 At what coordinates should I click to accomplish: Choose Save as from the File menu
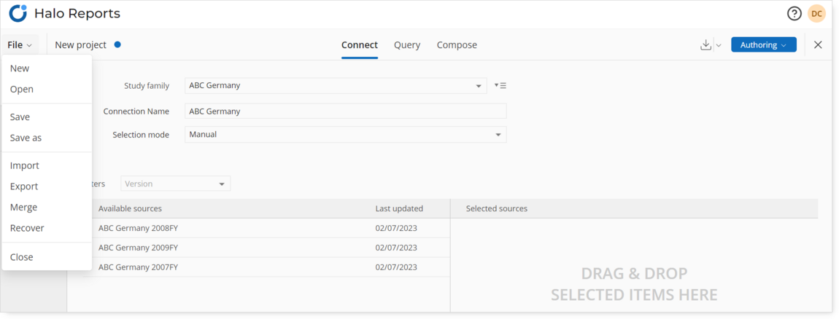coord(26,138)
